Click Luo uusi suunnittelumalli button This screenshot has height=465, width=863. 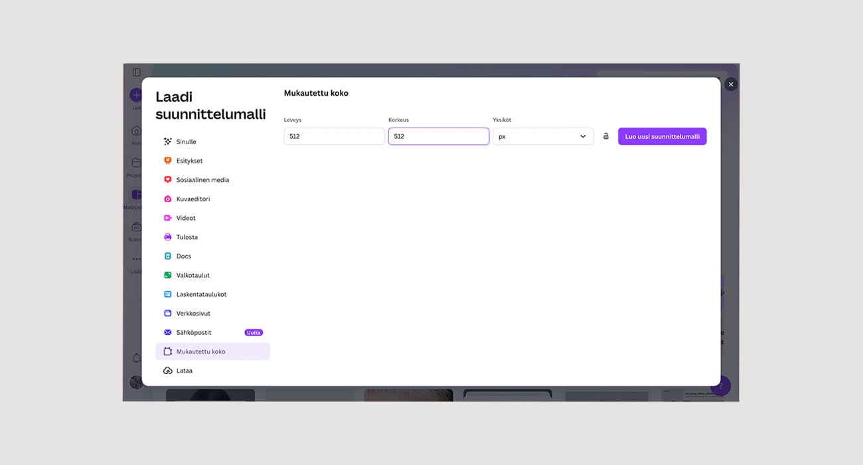[x=662, y=136]
